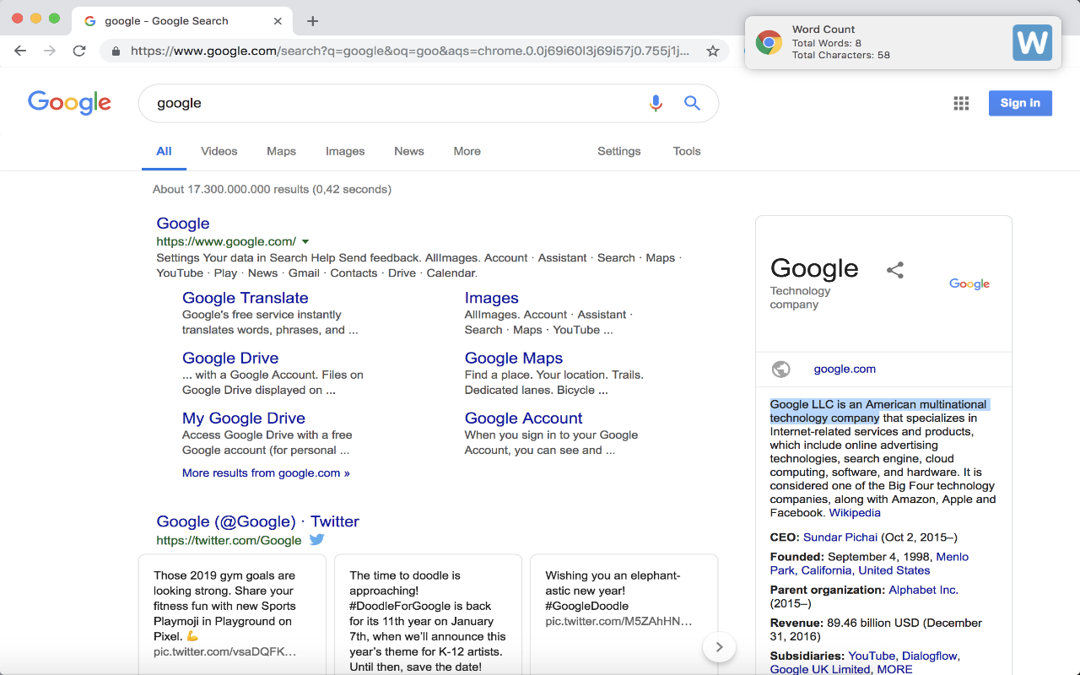Expand the green dropdown arrow beside google.com URL
This screenshot has height=675, width=1080.
click(305, 242)
